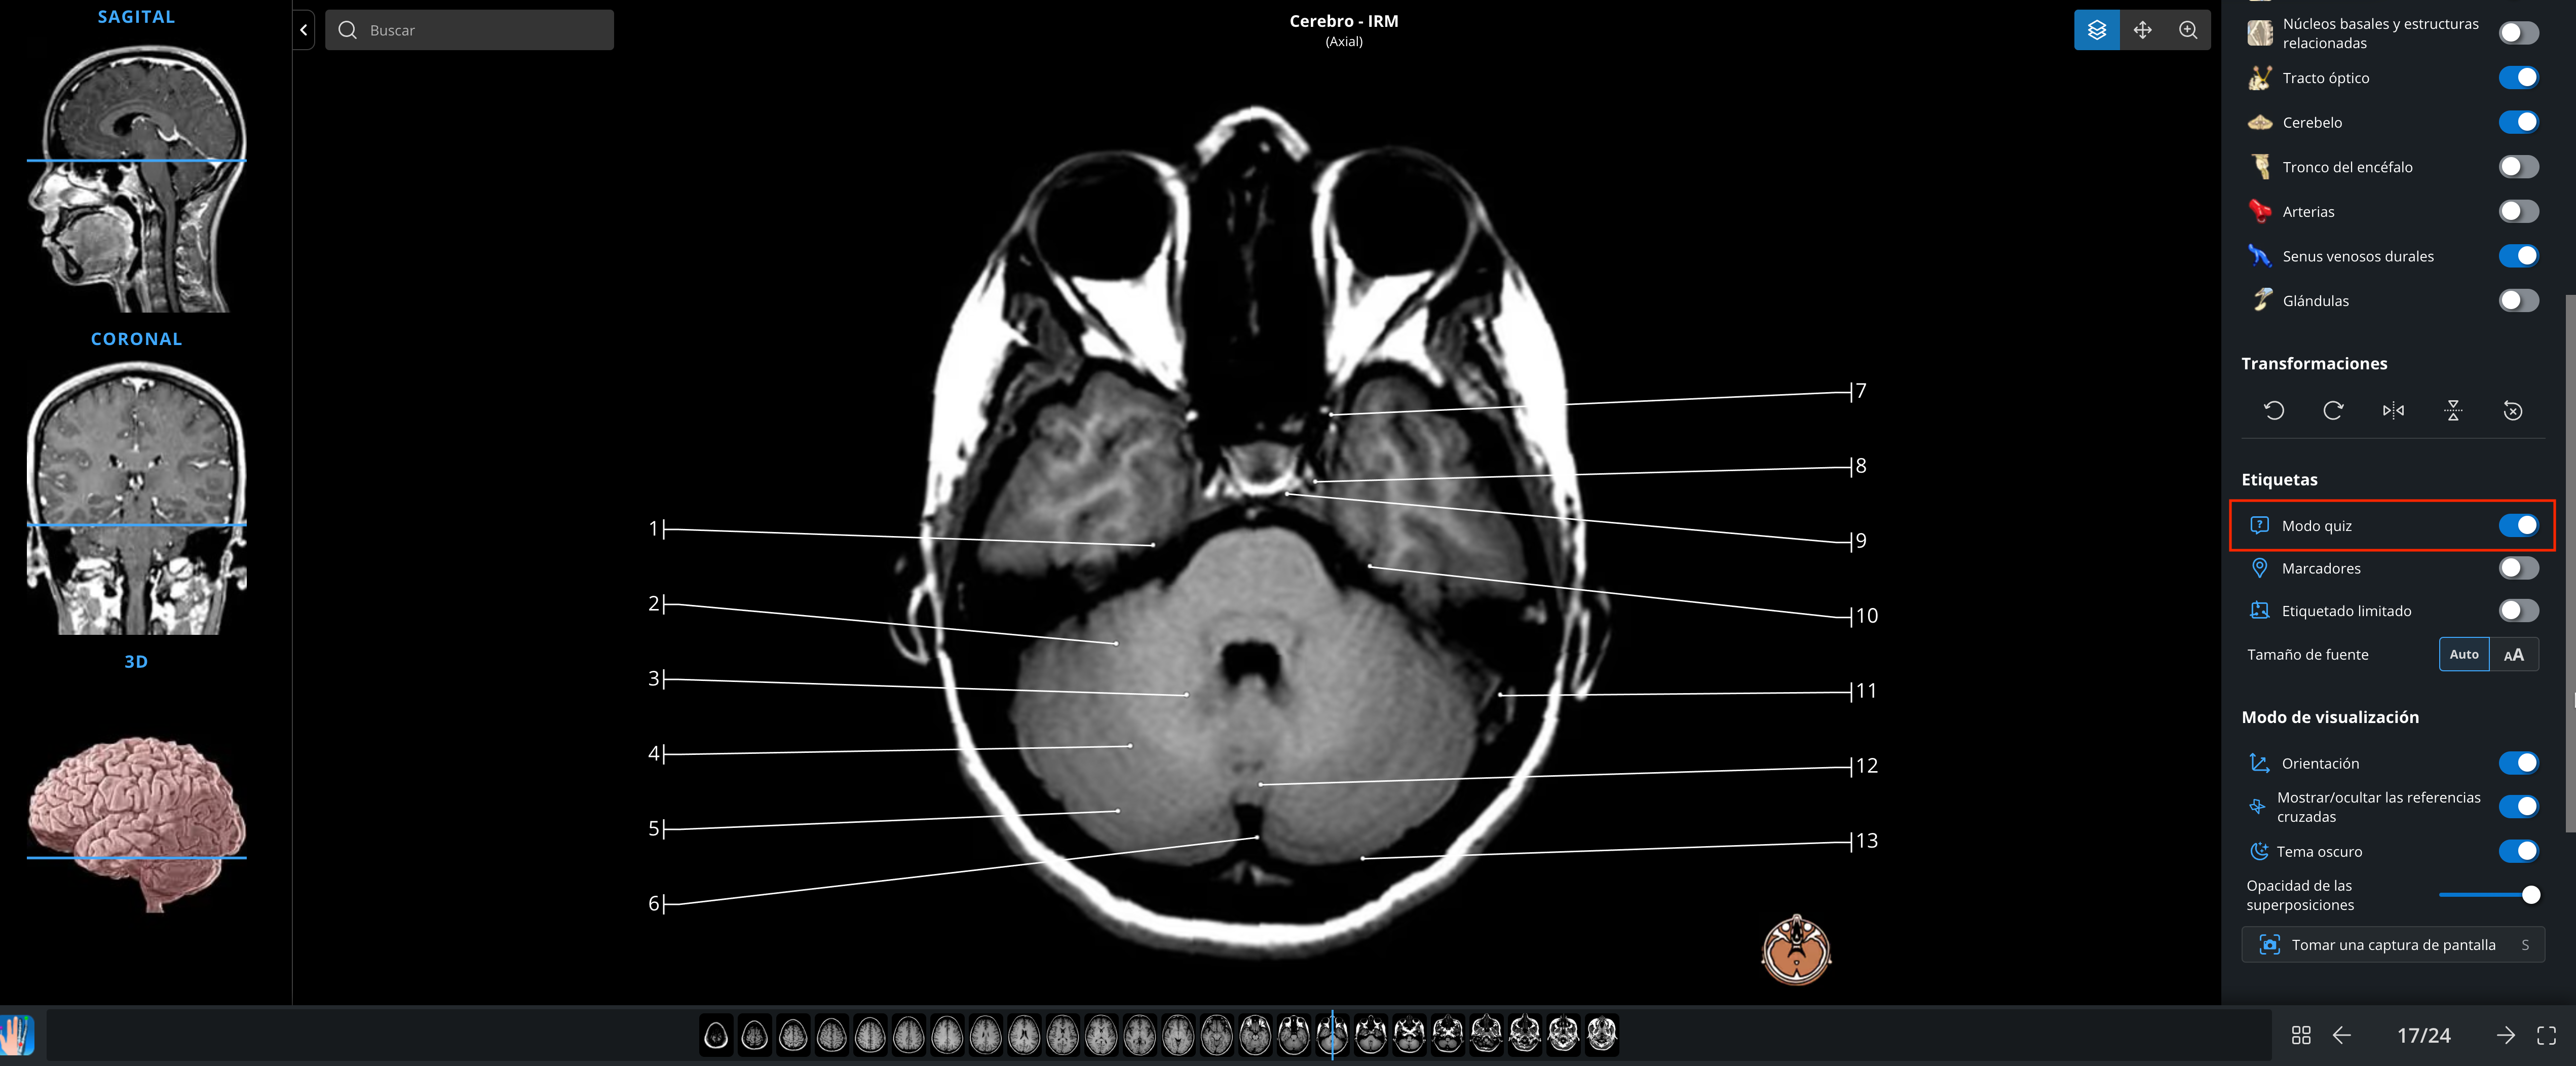Viewport: 2576px width, 1066px height.
Task: Reveal quiz label number 6
Action: [655, 903]
